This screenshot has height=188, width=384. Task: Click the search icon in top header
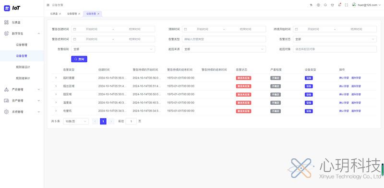pyautogui.click(x=325, y=5)
